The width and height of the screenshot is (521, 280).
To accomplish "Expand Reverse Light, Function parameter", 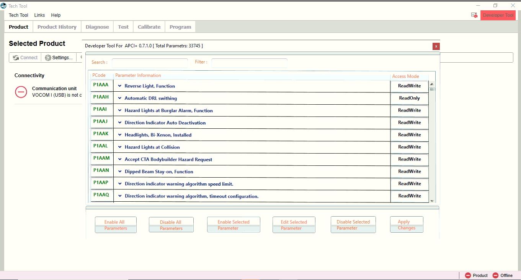I will [x=119, y=86].
